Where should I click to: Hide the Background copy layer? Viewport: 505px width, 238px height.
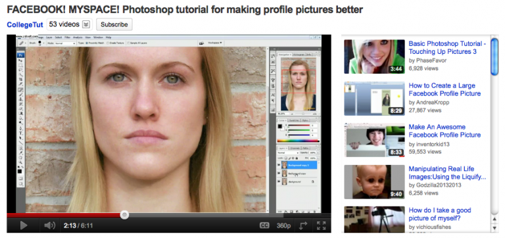[279, 174]
